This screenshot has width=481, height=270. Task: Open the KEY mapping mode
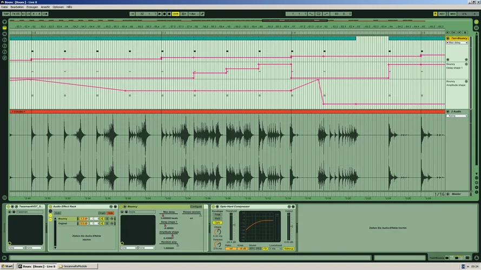click(442, 13)
